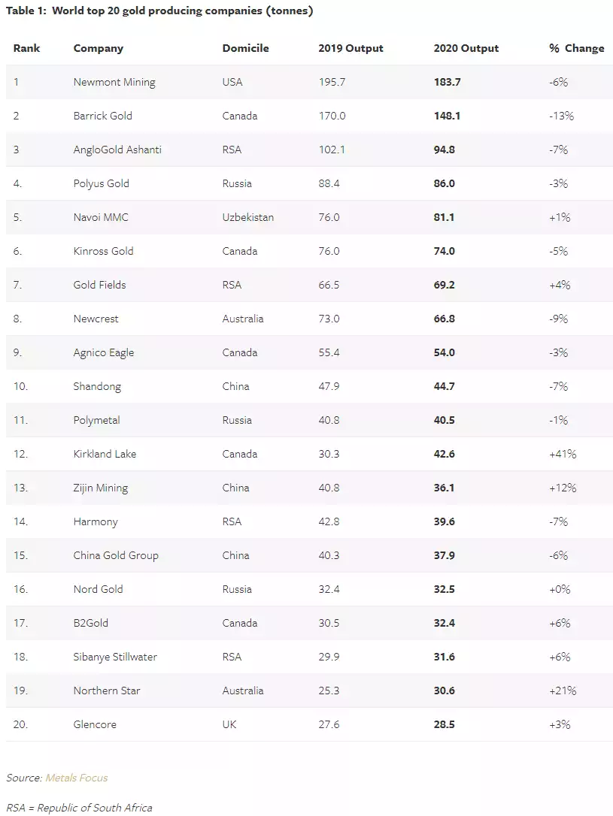Click Northern Star's +21% change value
Image resolution: width=613 pixels, height=816 pixels.
(563, 691)
